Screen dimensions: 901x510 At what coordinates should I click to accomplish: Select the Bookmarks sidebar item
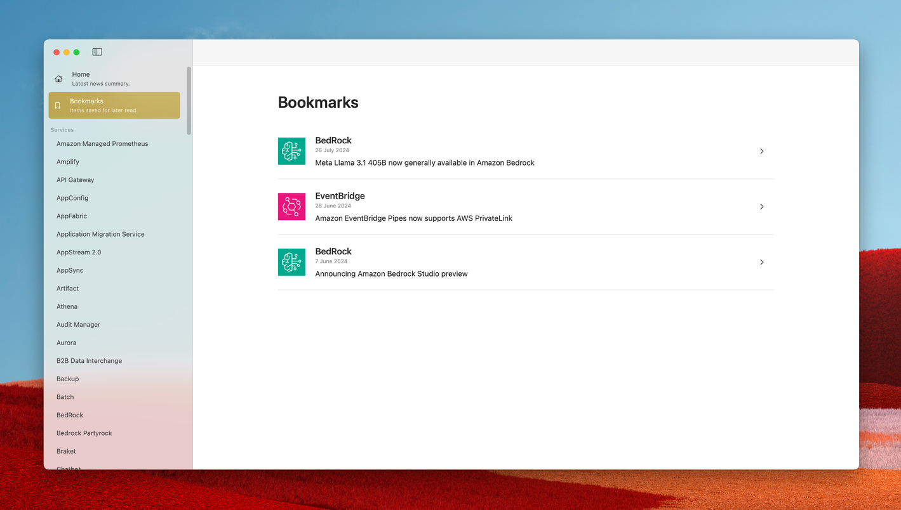[114, 105]
